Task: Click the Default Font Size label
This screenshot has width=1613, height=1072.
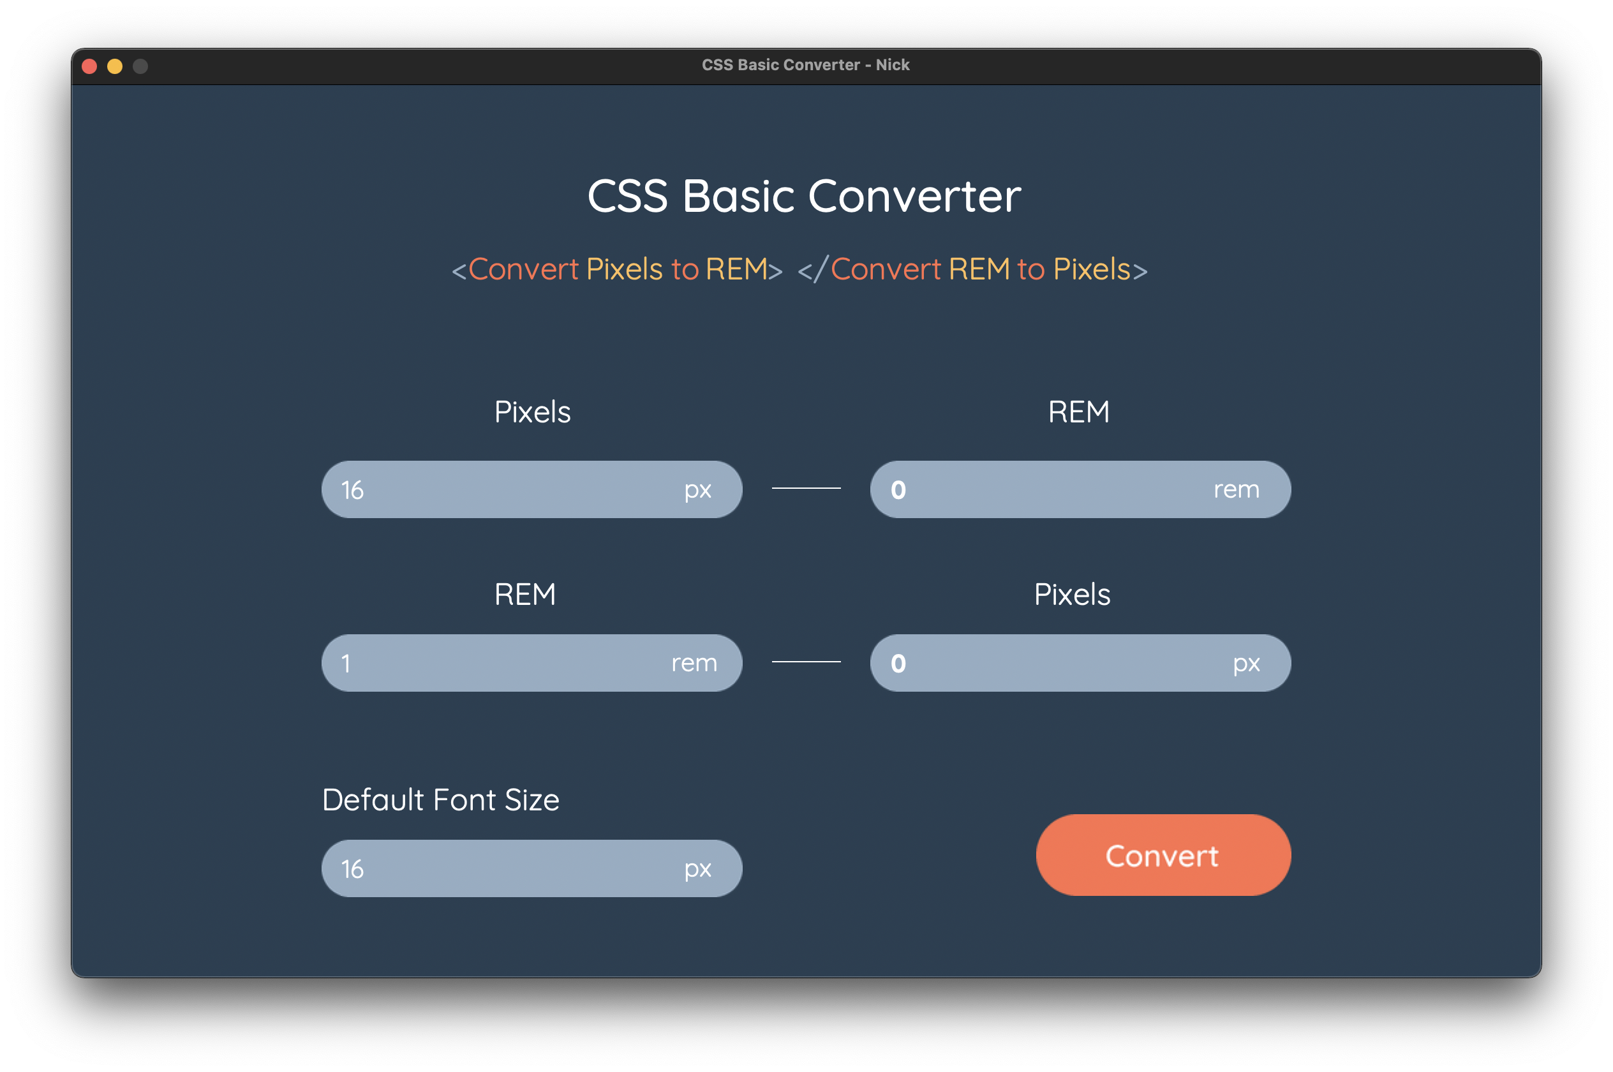Action: coord(441,799)
